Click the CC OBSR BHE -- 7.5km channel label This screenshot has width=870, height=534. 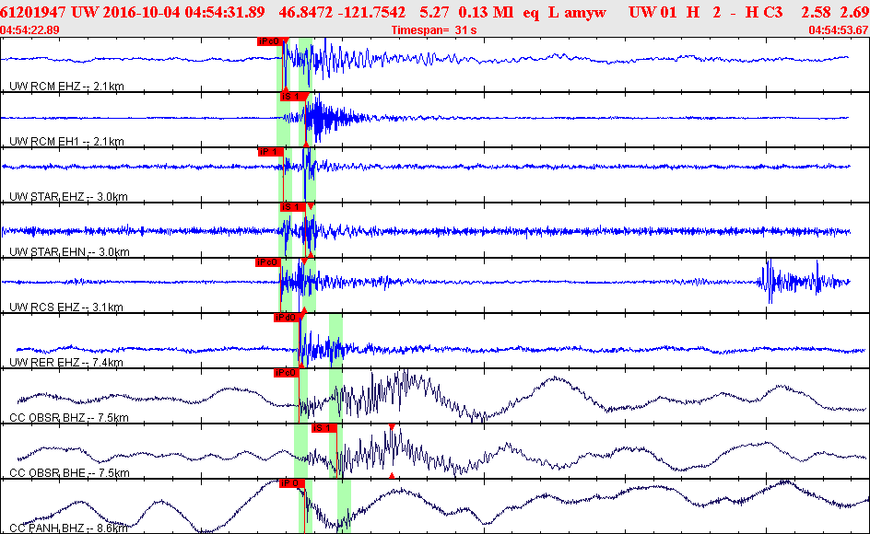point(69,473)
